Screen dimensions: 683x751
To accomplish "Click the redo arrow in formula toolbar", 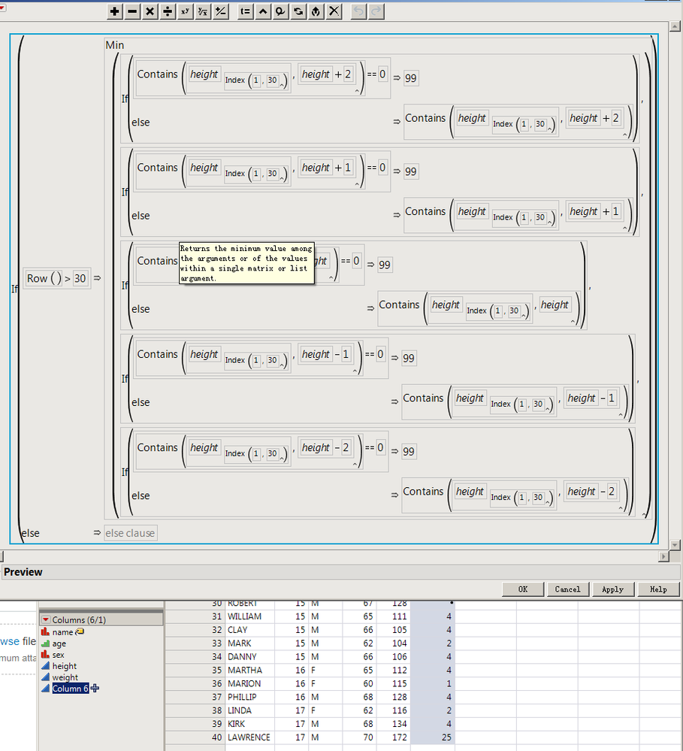I will [376, 11].
